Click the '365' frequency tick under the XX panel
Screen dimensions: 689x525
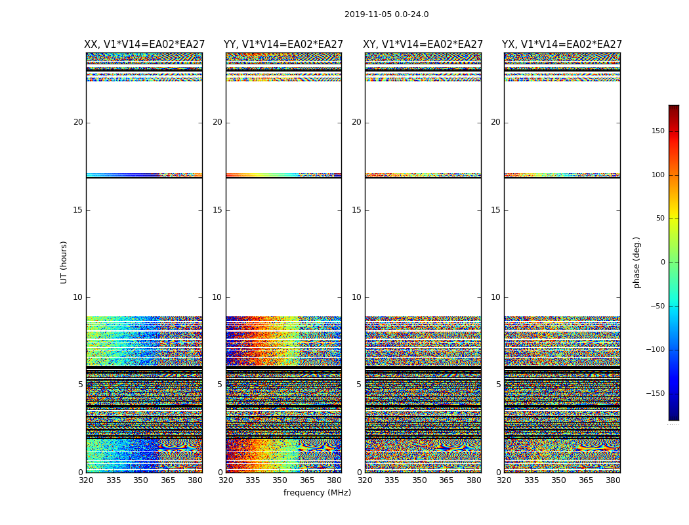[x=168, y=480]
